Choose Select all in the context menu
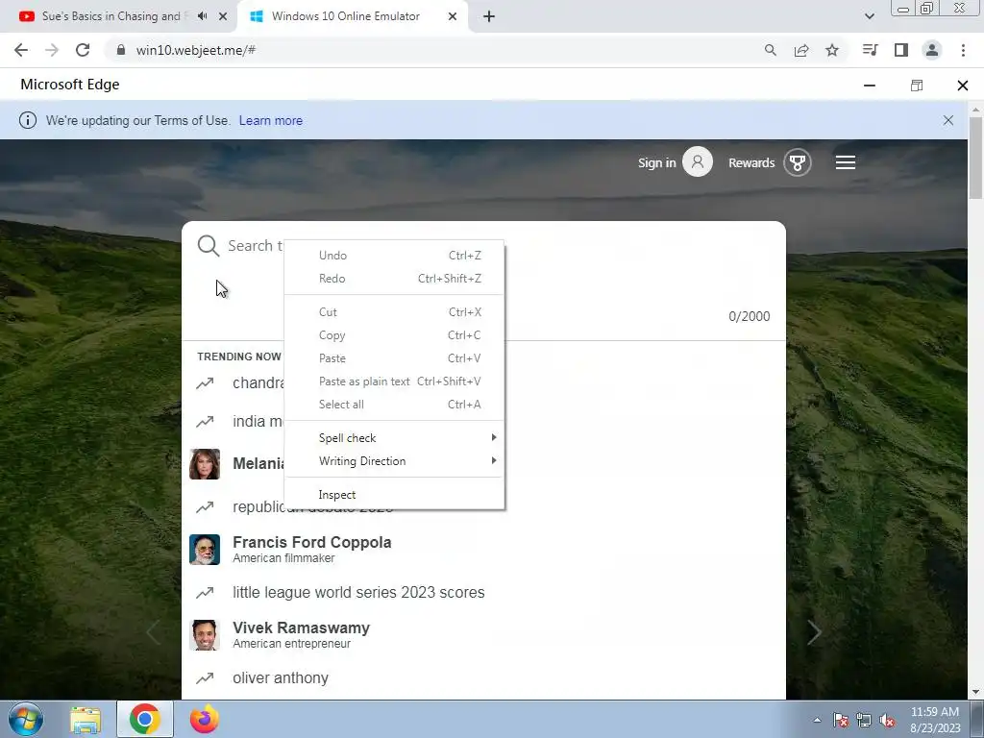The image size is (984, 738). [x=394, y=405]
